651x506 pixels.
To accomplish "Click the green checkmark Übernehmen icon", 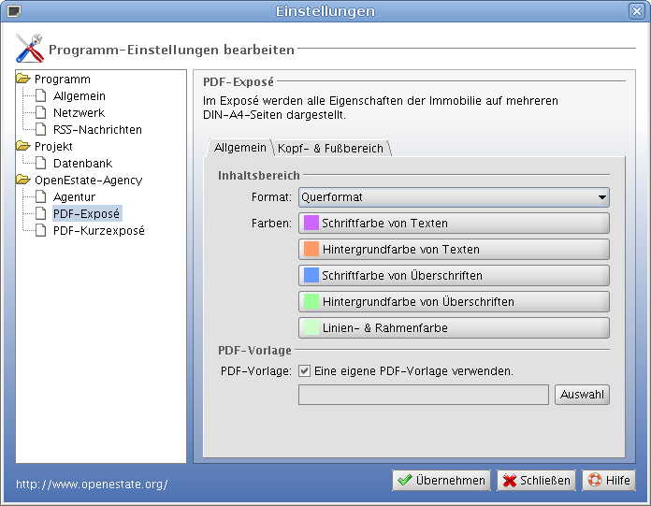I will (405, 481).
